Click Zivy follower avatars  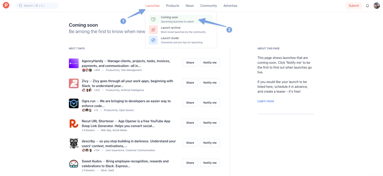[87, 90]
